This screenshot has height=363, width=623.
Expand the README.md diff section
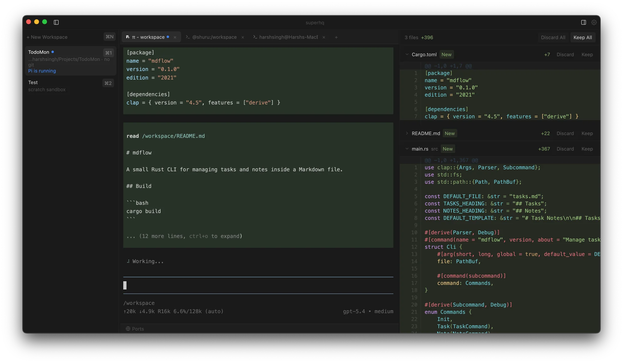coord(407,133)
